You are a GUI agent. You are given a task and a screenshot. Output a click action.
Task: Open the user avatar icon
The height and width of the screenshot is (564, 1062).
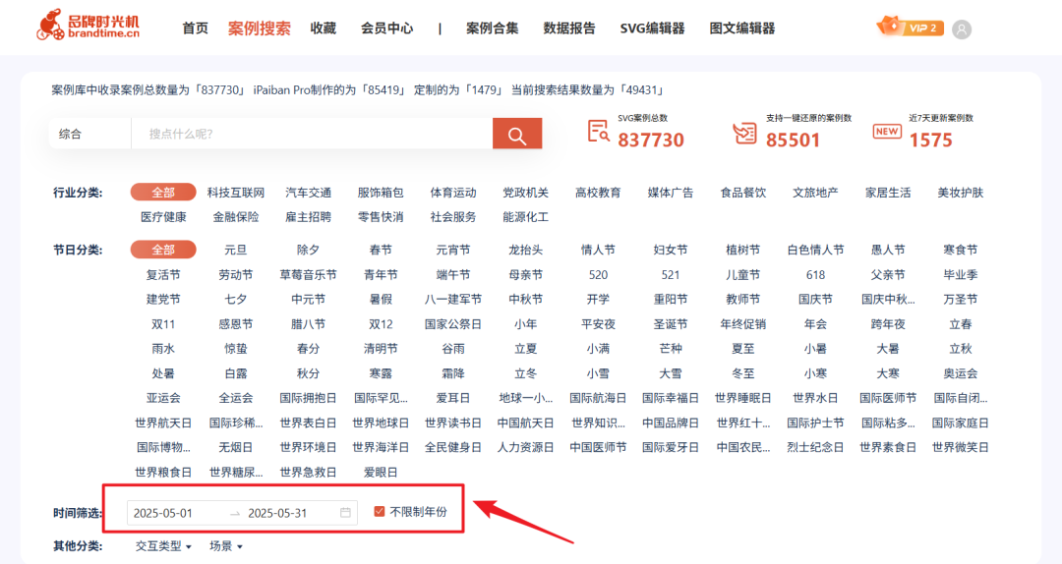(961, 29)
